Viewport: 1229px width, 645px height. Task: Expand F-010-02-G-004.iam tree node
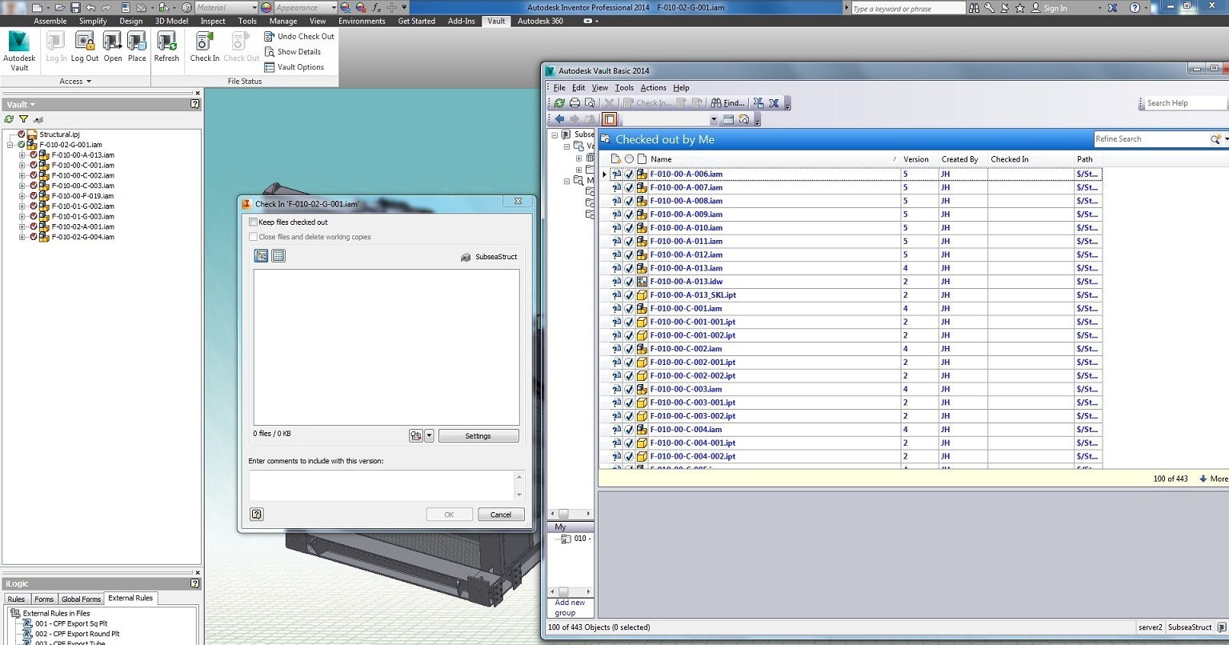22,237
